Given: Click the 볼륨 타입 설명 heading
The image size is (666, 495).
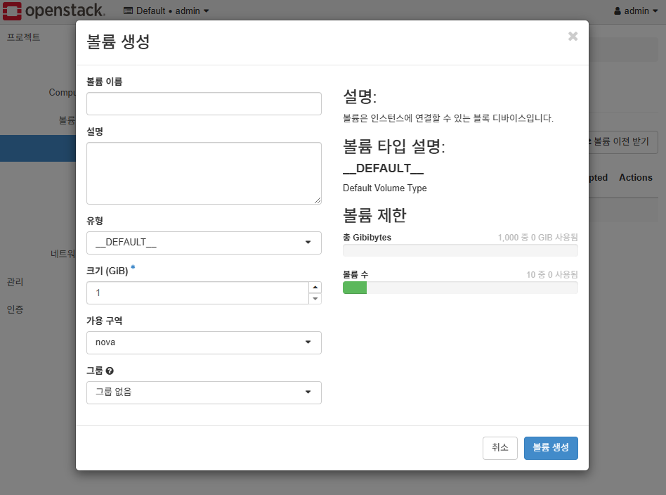Looking at the screenshot, I should [393, 147].
